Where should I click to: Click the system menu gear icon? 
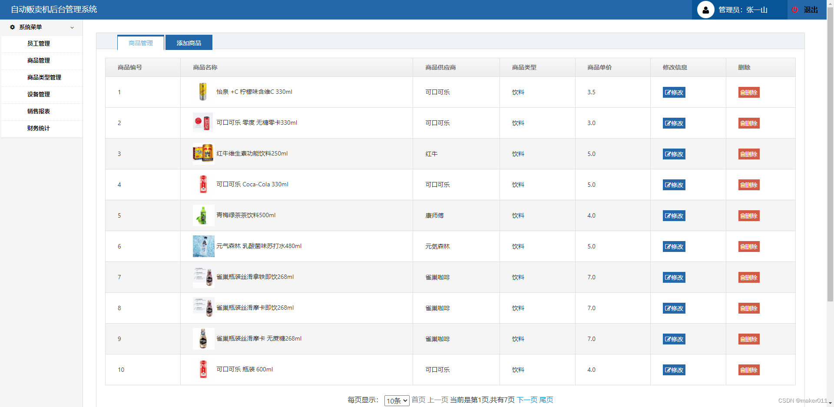pyautogui.click(x=13, y=27)
